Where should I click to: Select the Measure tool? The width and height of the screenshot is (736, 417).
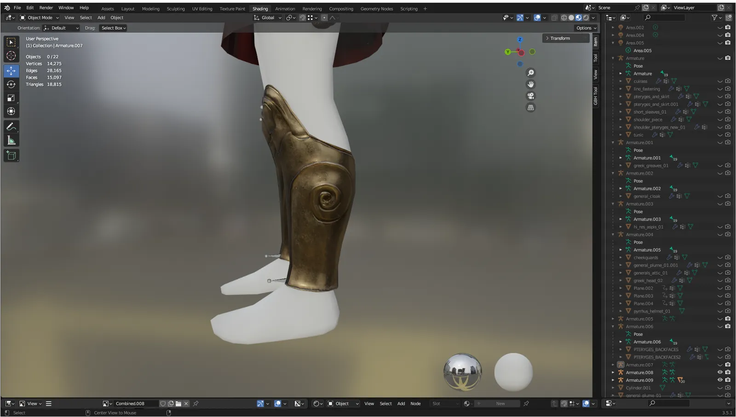[11, 140]
